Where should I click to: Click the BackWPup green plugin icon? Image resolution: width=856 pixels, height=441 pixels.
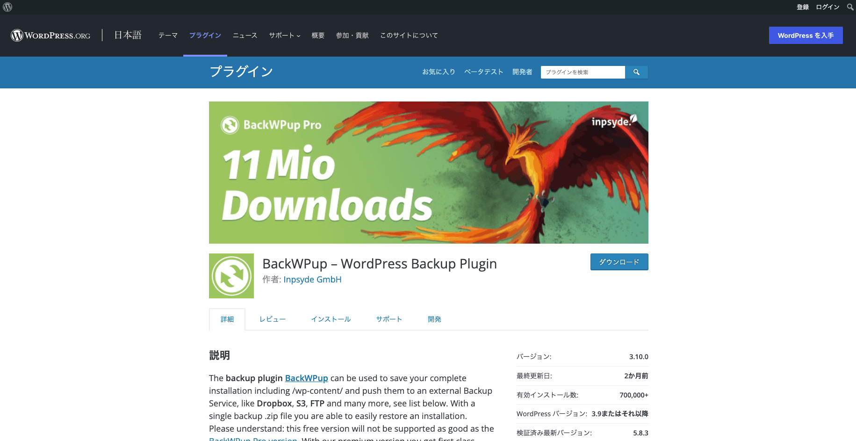(x=231, y=276)
